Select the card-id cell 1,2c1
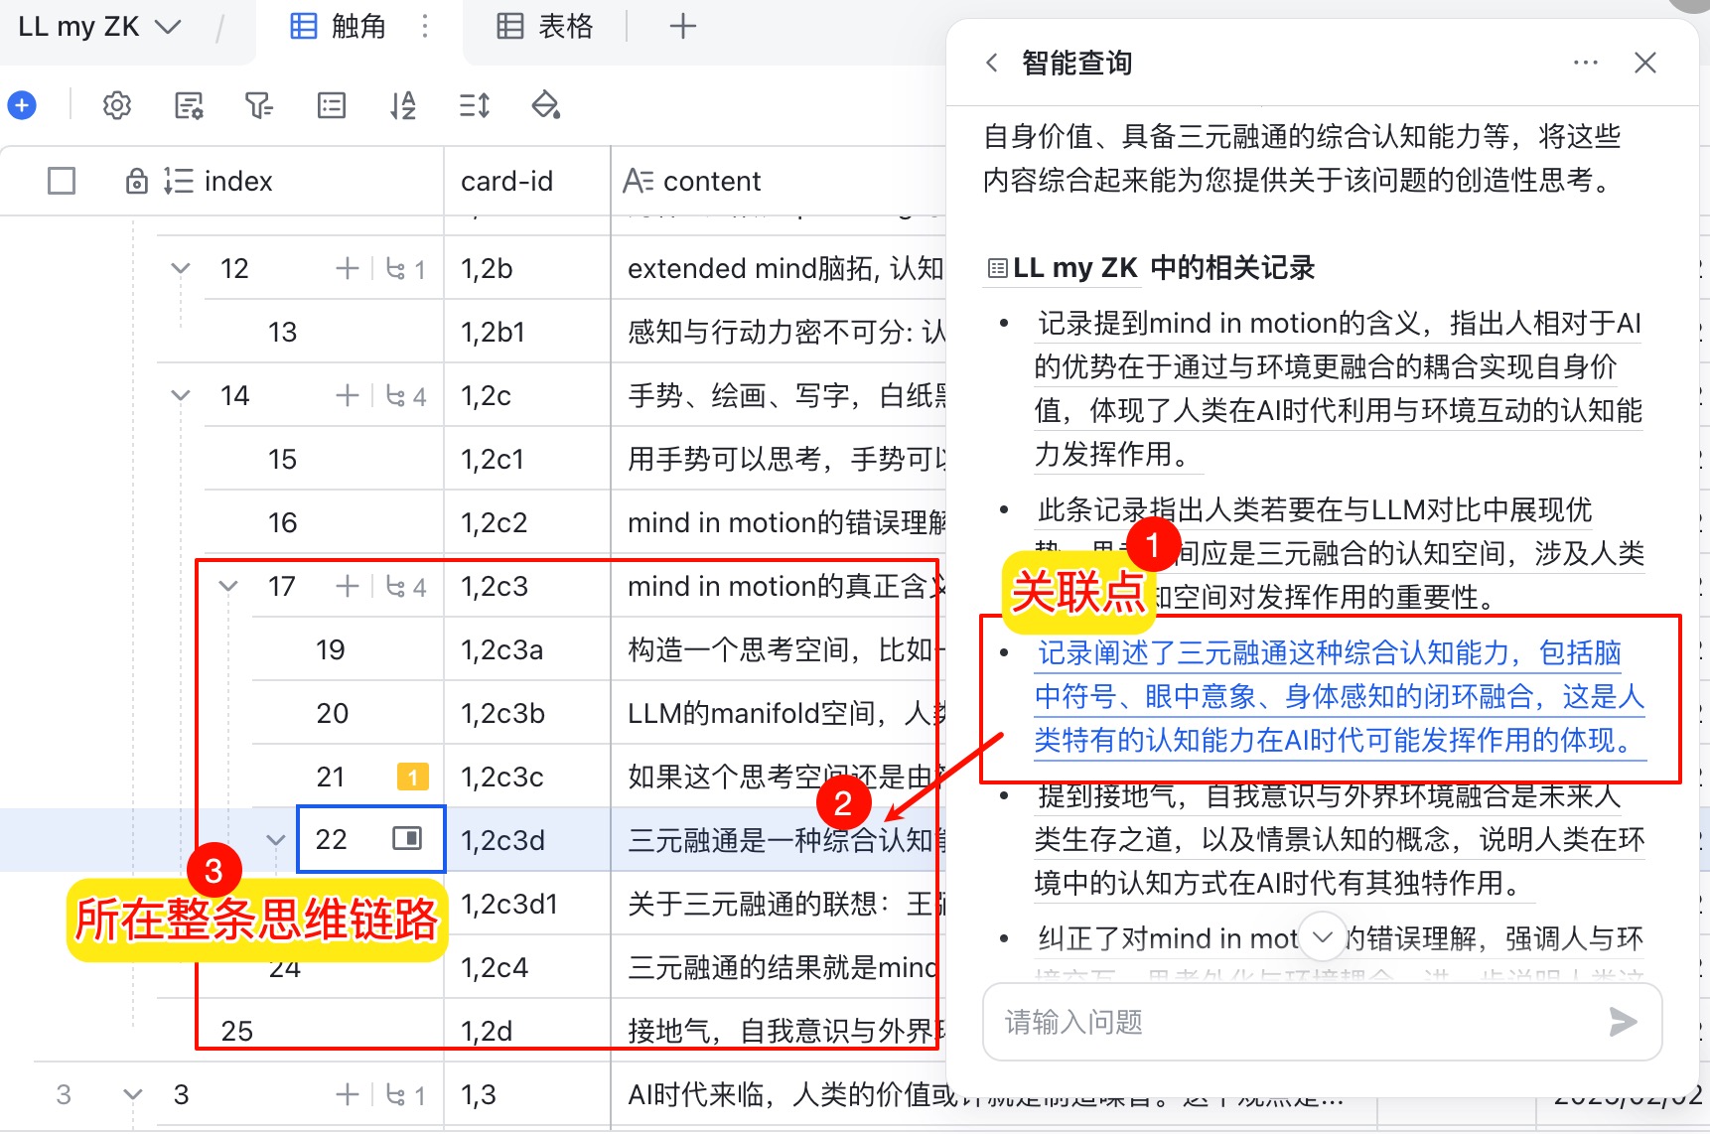 [x=527, y=459]
